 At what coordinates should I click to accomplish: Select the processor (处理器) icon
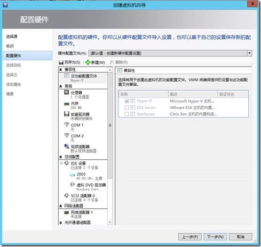pyautogui.click(x=66, y=92)
